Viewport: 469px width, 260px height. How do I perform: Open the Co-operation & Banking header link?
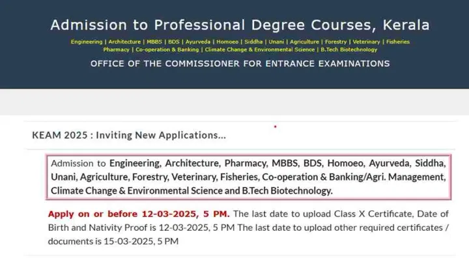pos(166,49)
